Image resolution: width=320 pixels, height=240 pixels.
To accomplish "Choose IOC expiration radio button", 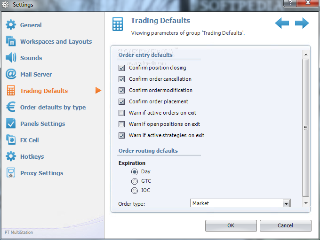I will [x=135, y=191].
